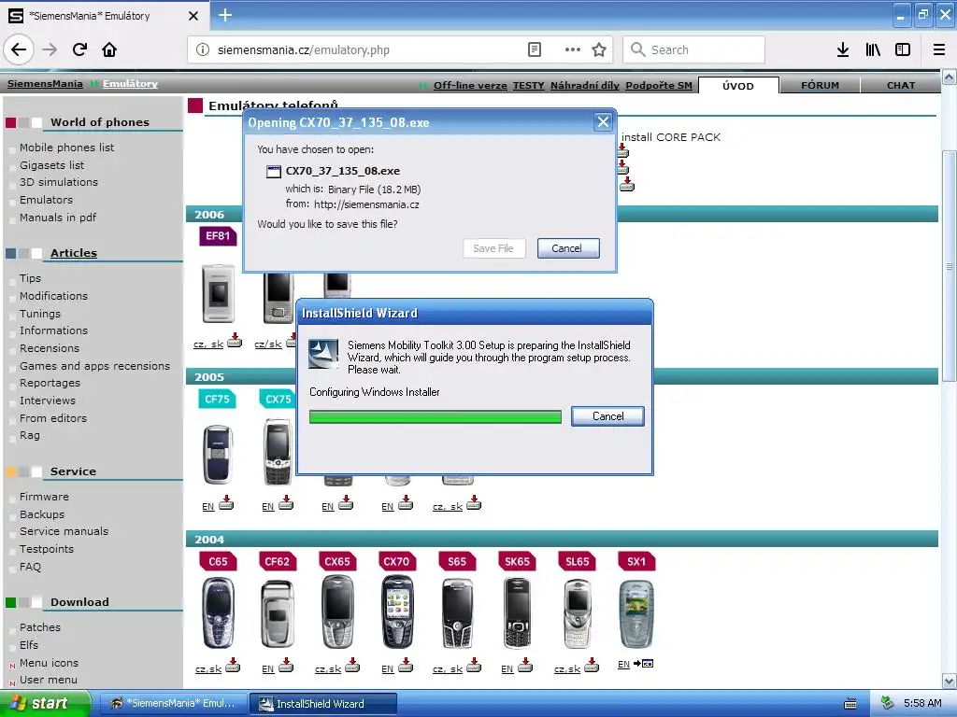The width and height of the screenshot is (957, 717).
Task: Switch to the FÓRUM tab
Action: click(x=820, y=85)
